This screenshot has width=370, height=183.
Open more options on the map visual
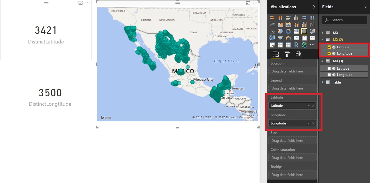(255, 3)
